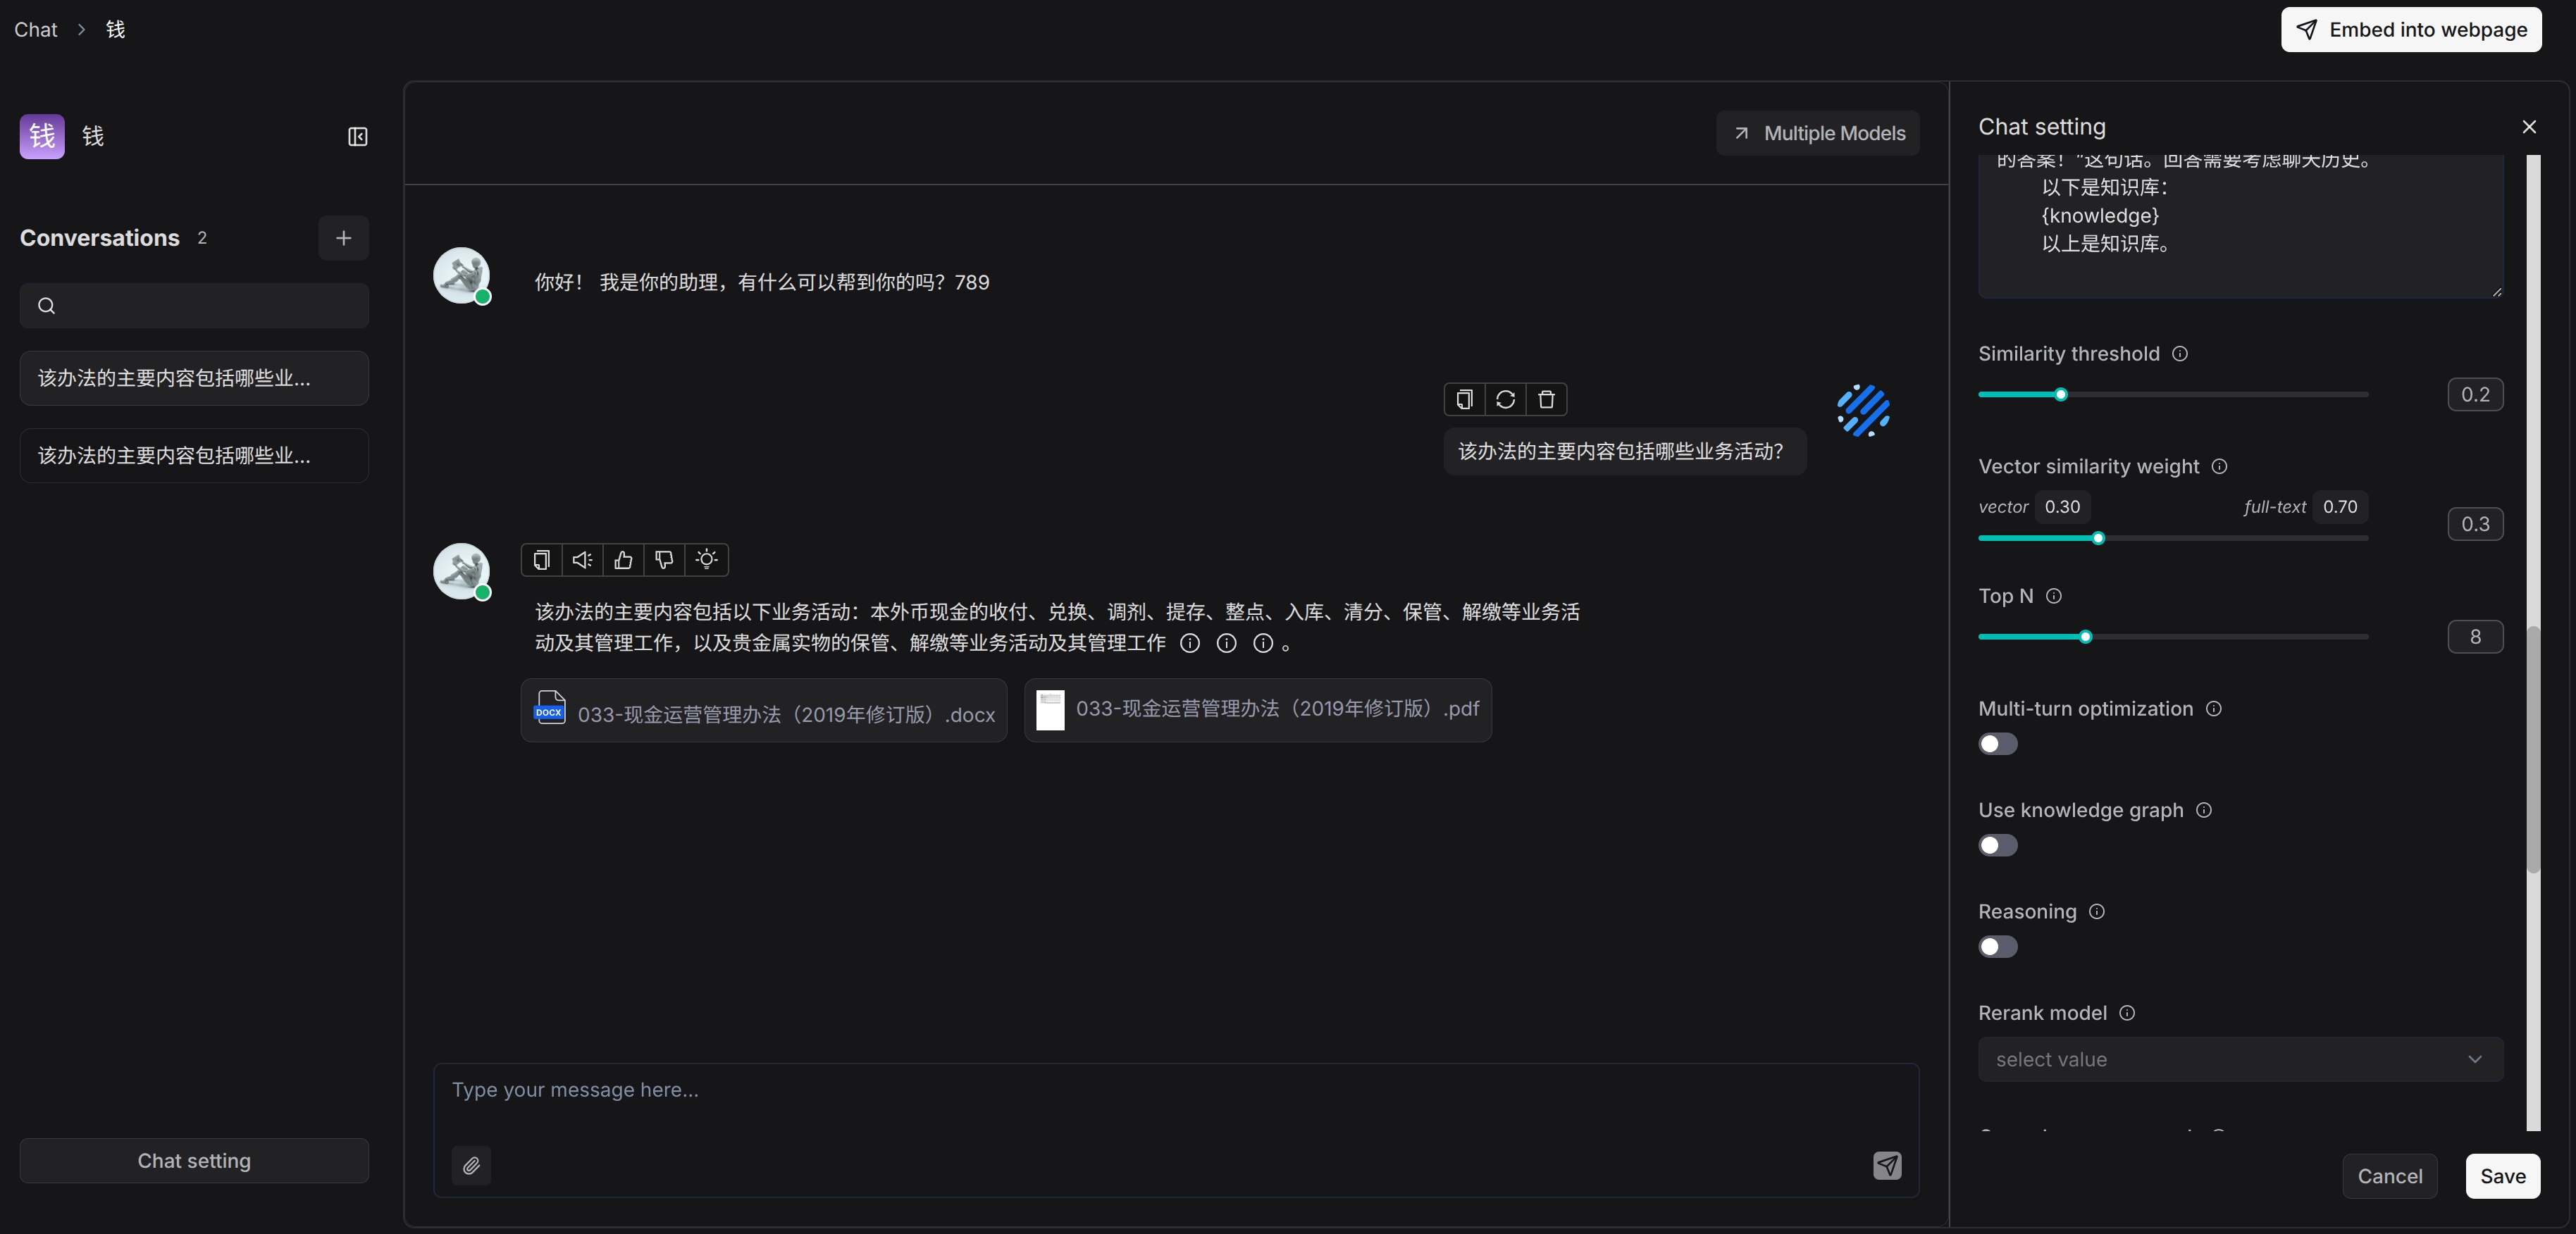Click thumbs up on the answer
The image size is (2576, 1234).
(x=623, y=560)
